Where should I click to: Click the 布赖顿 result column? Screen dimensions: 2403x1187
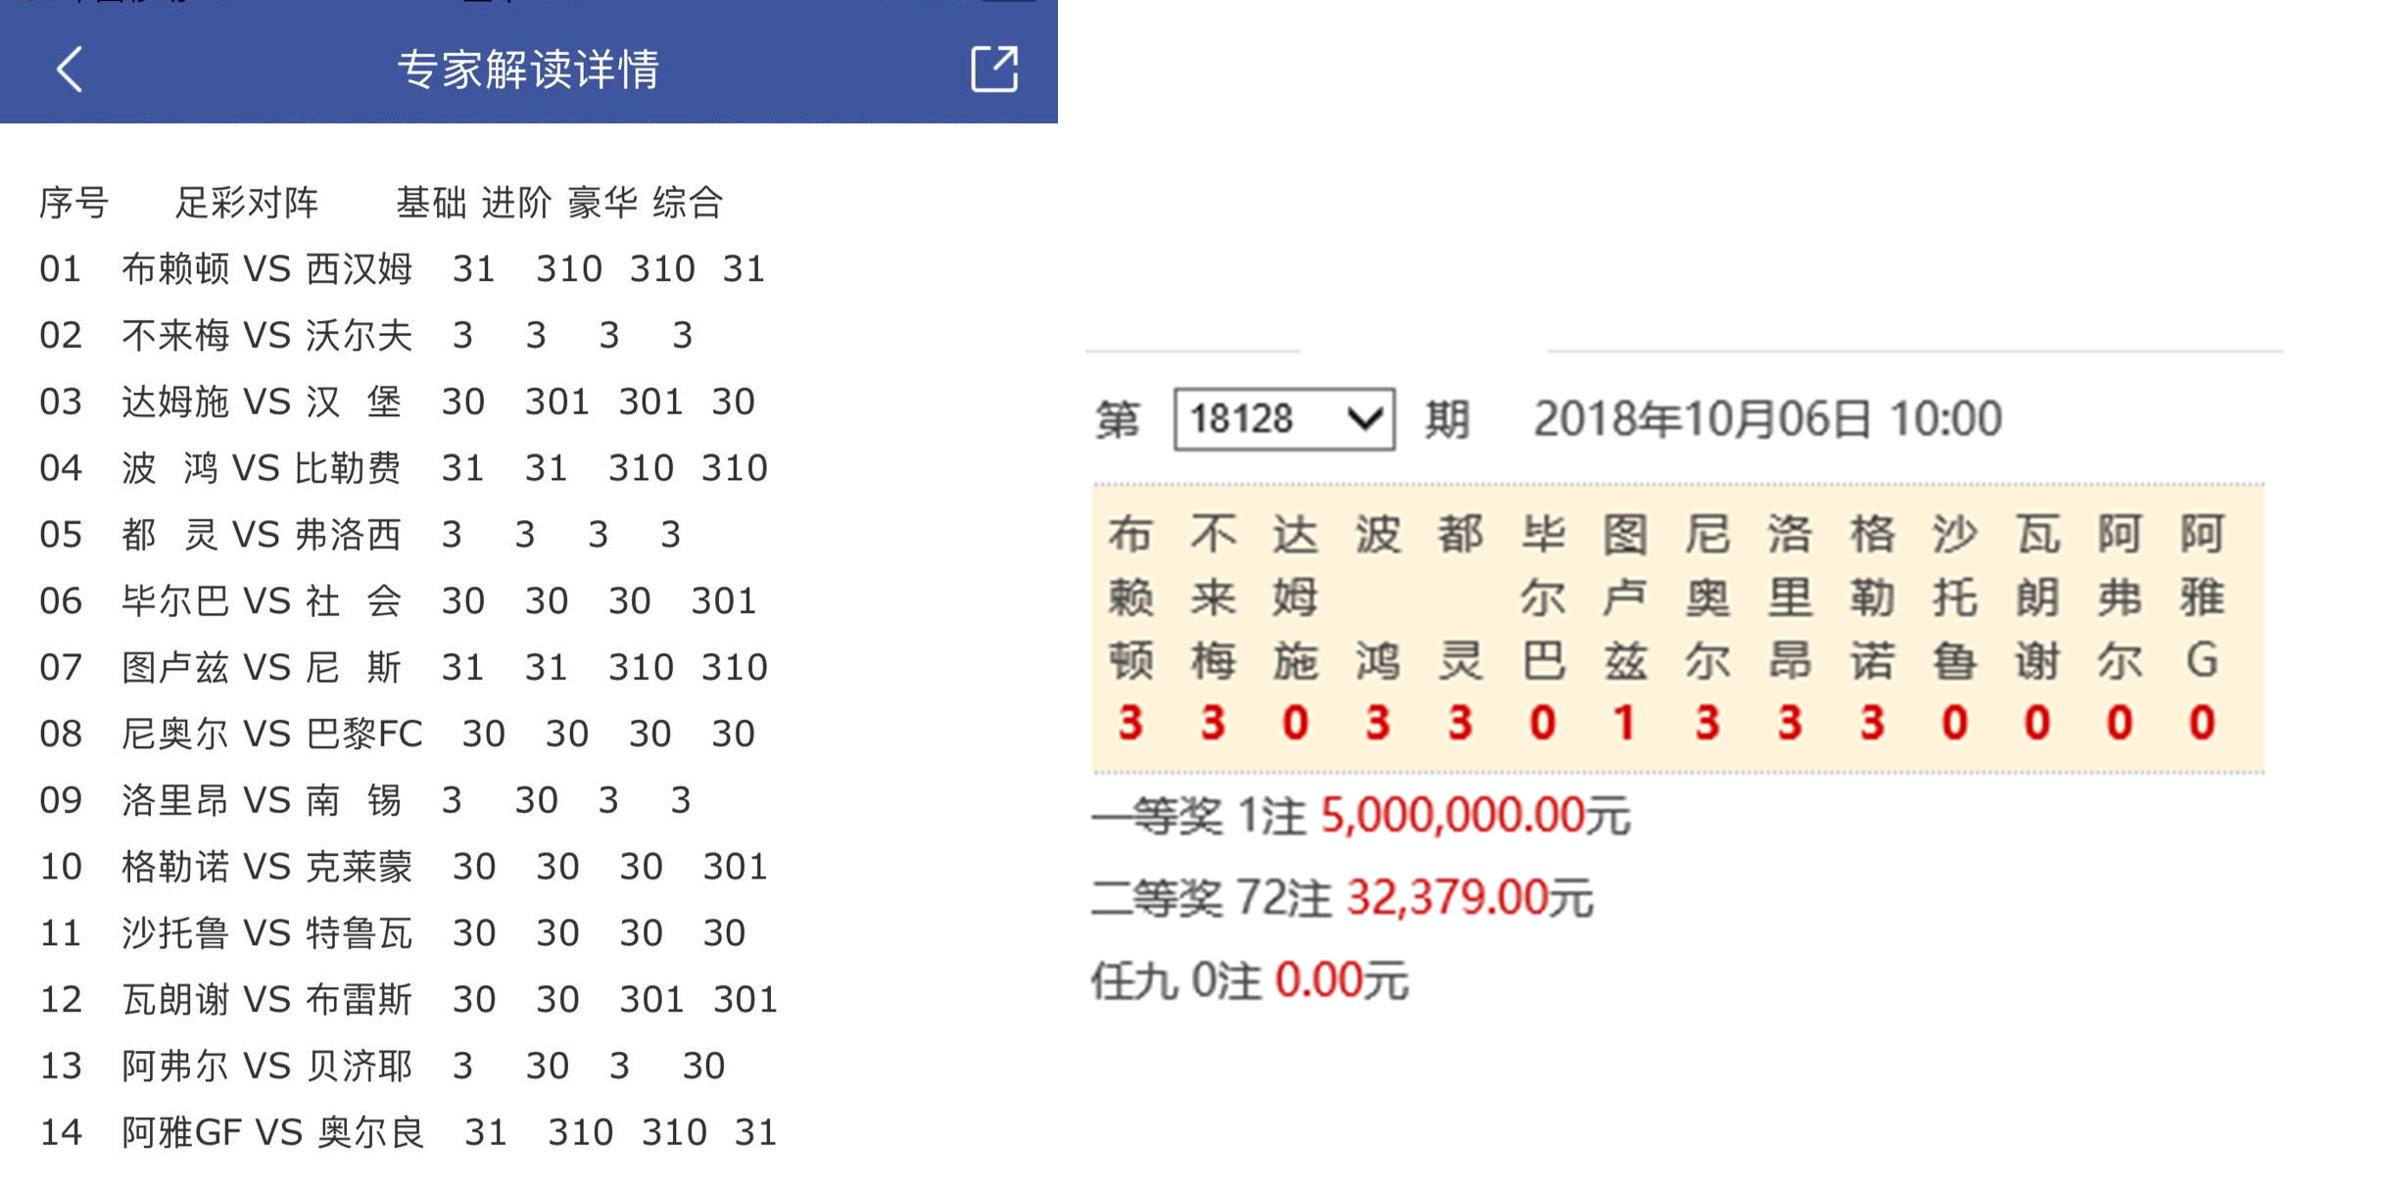tap(1131, 628)
